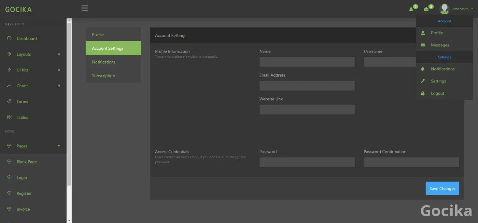478x223 pixels.
Task: Click the Save Changes button
Action: pos(442,188)
